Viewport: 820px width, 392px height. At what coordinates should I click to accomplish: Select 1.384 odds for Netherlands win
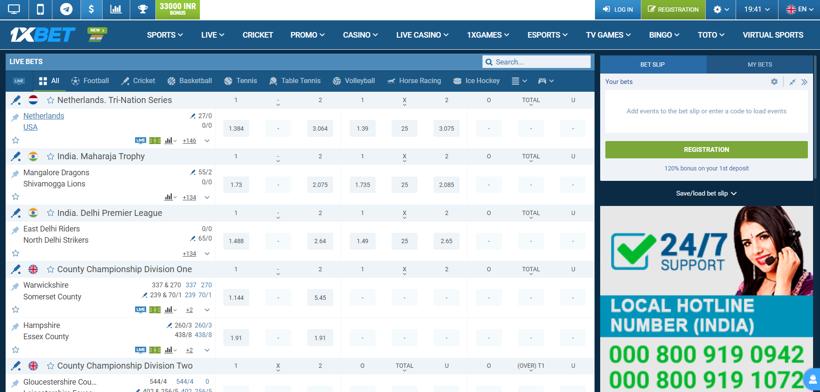pos(236,129)
